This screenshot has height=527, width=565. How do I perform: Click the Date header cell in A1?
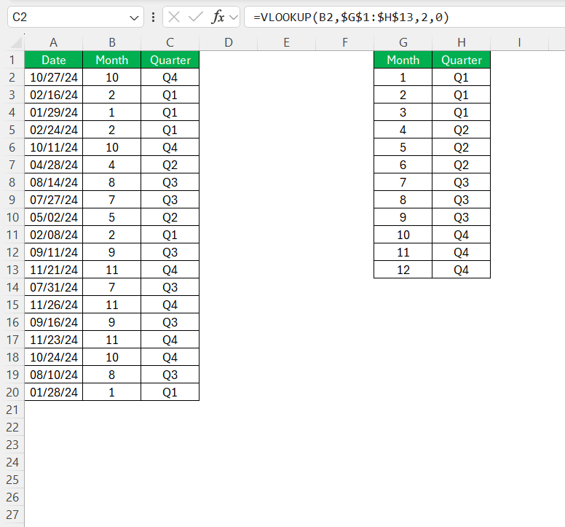(54, 60)
